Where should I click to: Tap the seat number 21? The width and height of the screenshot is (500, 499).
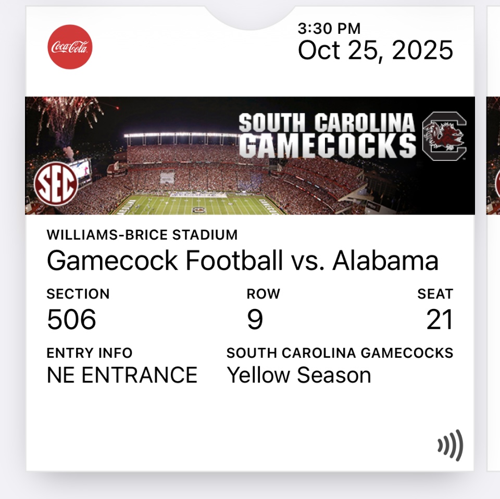pos(440,320)
